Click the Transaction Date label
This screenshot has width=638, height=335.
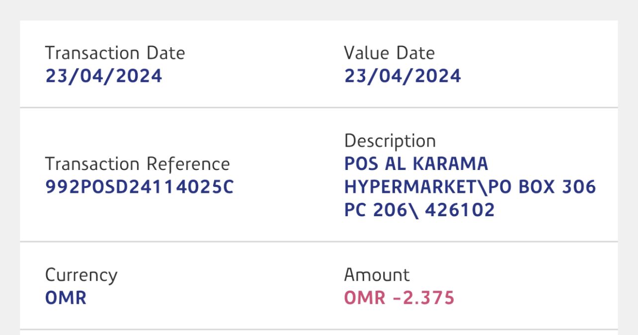115,53
